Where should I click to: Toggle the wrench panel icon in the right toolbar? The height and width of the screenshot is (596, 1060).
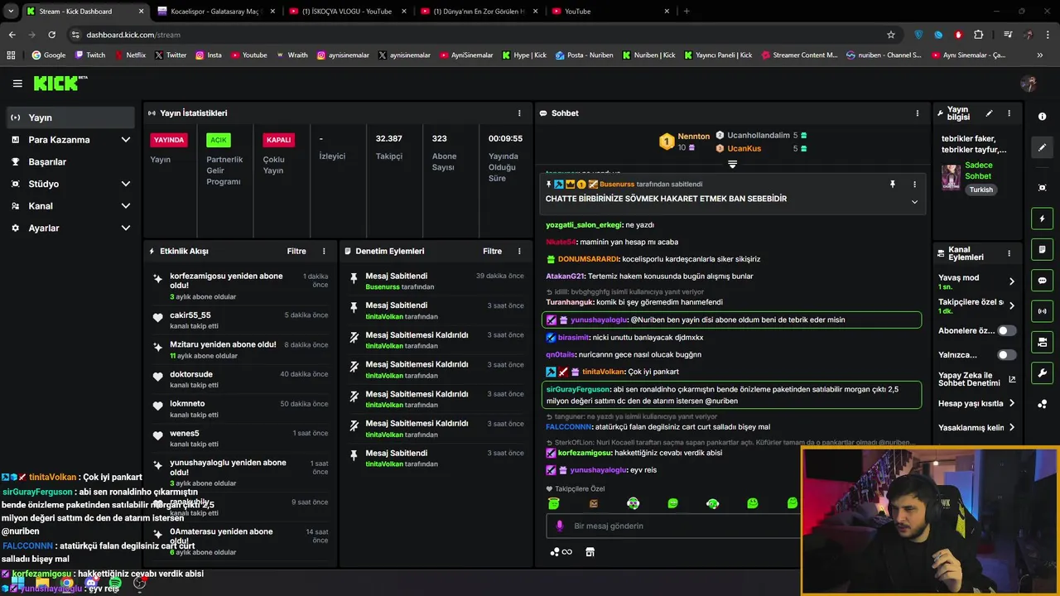[1042, 372]
